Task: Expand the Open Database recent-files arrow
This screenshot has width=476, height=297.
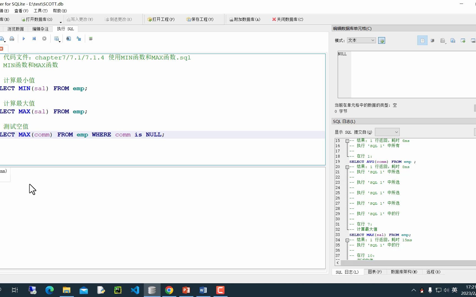Action: point(61,22)
